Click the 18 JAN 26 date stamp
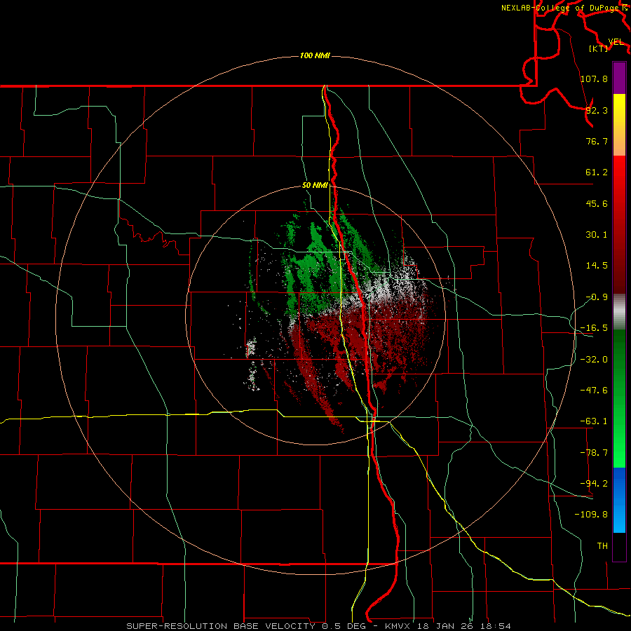This screenshot has height=631, width=631. (x=445, y=626)
